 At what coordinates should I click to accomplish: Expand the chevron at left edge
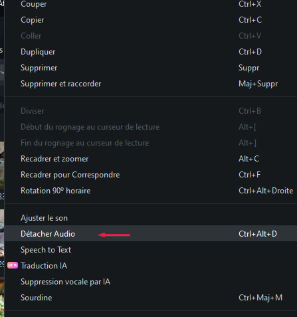pos(2,72)
